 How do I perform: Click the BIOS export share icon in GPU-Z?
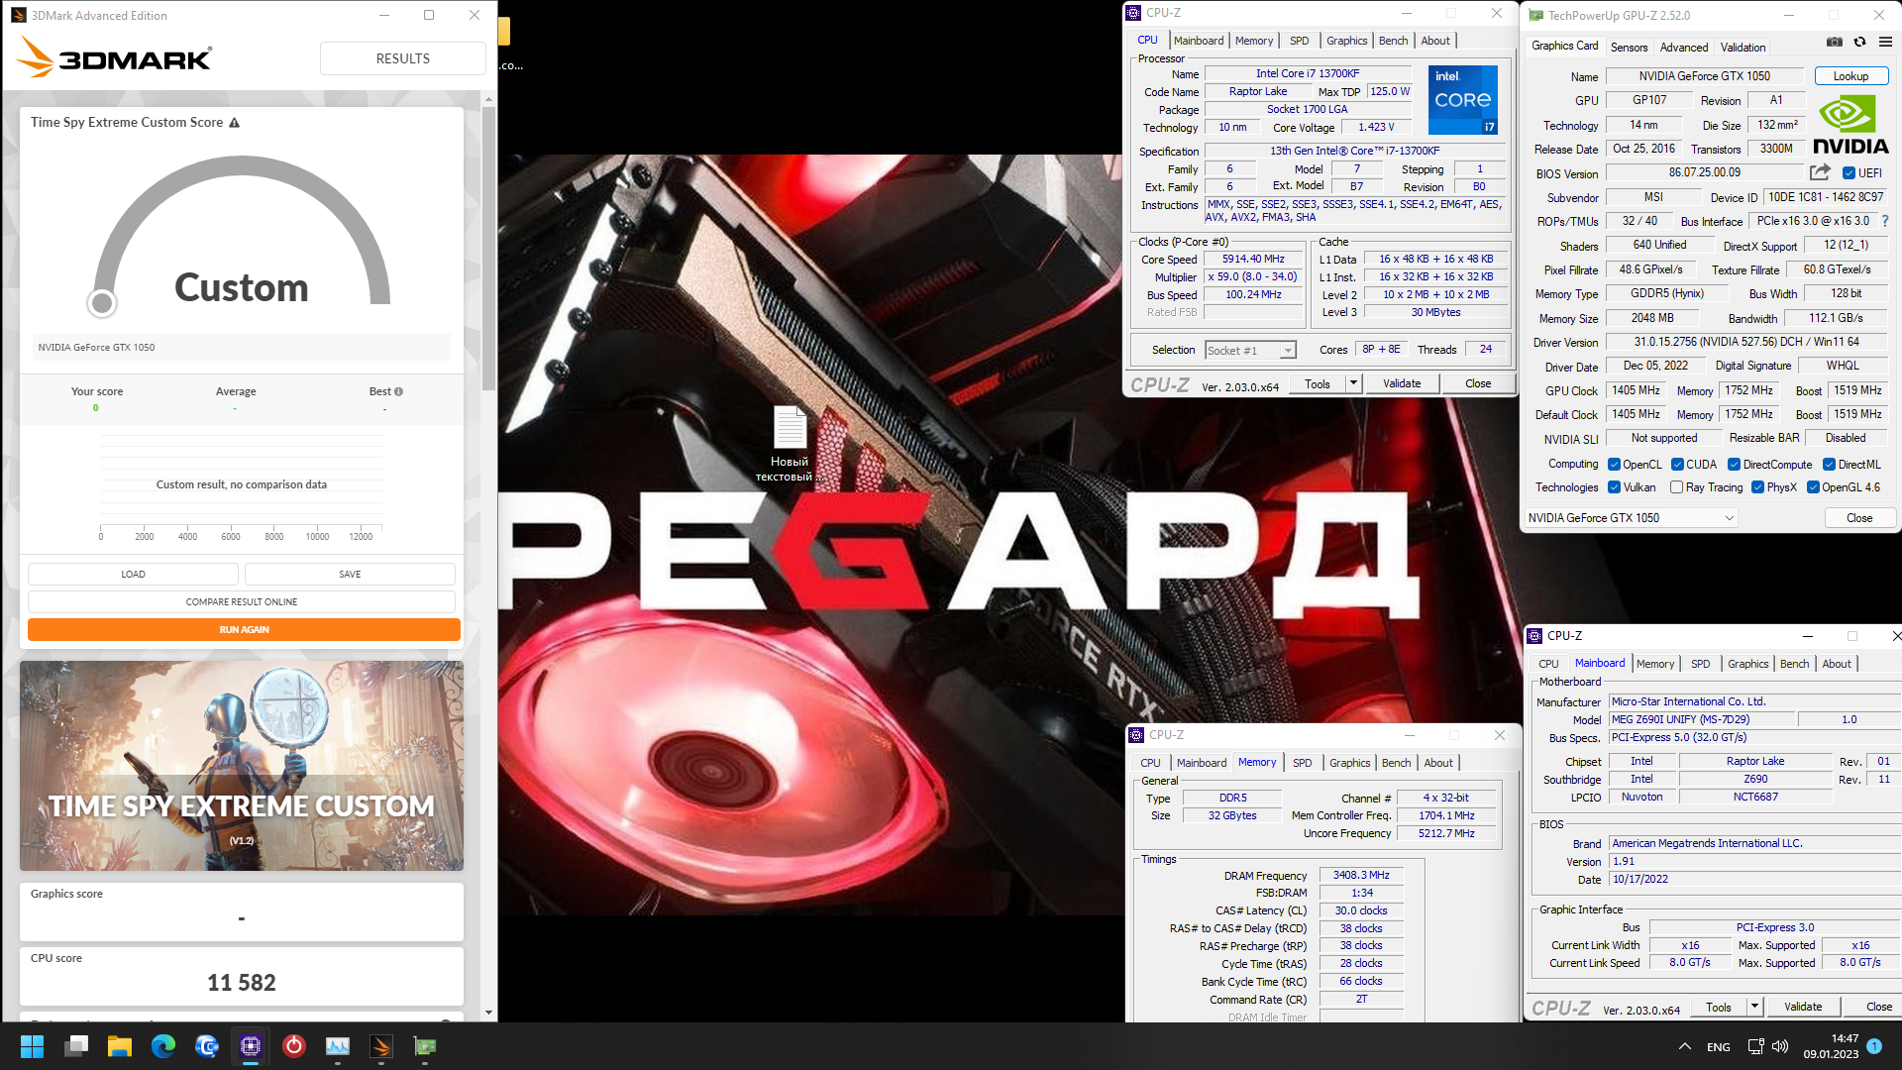point(1820,172)
